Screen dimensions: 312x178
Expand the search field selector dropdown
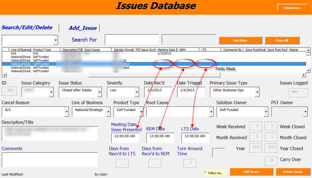(x=56, y=40)
